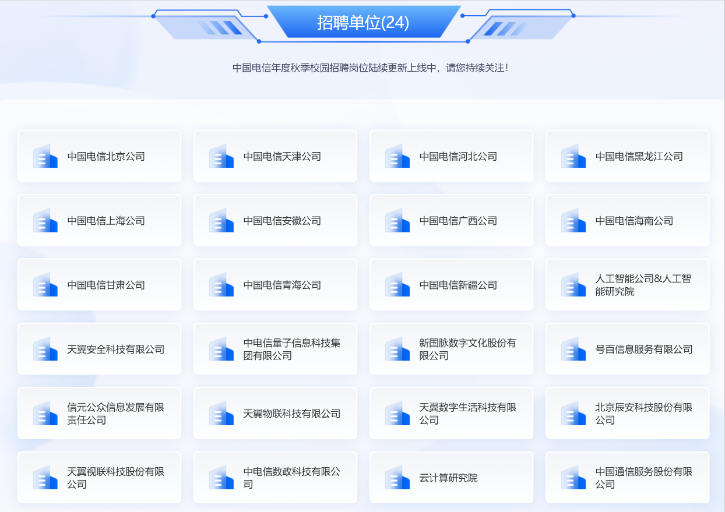Click the building icon beside 北京辰安科技股份有限公司

click(x=573, y=414)
